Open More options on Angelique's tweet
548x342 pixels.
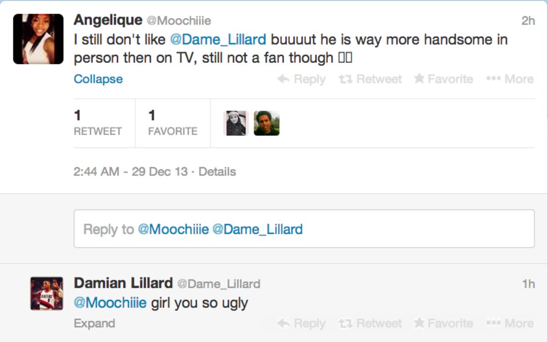point(510,79)
